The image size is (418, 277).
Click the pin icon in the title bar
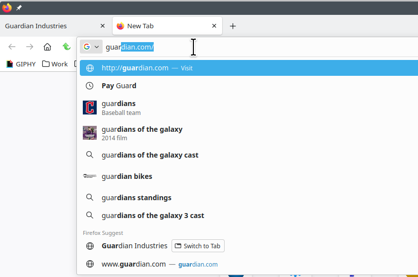click(19, 8)
